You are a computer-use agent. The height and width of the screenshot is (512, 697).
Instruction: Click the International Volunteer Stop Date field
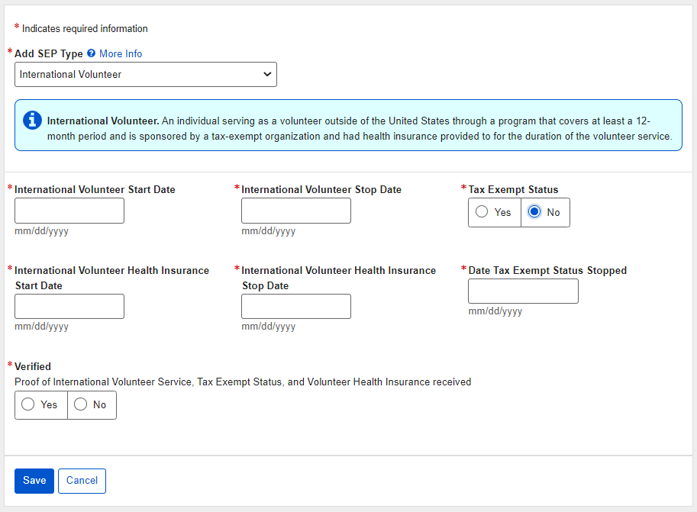296,211
